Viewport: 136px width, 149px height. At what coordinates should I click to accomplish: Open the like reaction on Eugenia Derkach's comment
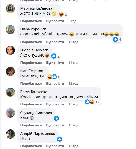click(54, 56)
